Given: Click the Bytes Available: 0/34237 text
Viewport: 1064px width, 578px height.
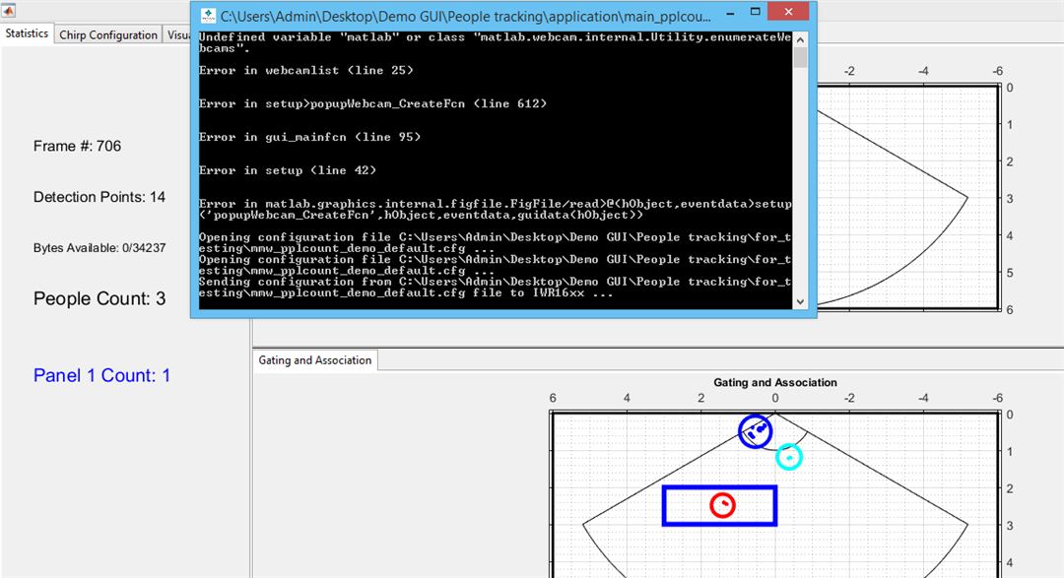Looking at the screenshot, I should pos(100,247).
